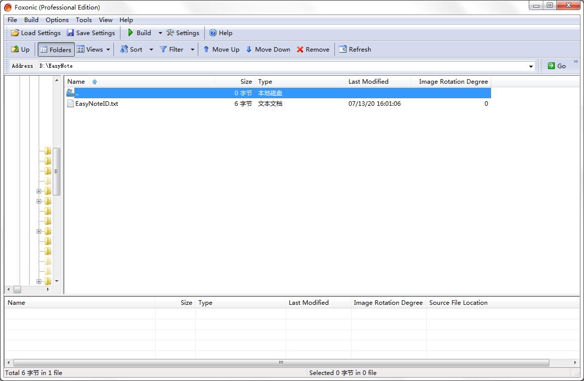Open the Help menu
584x381 pixels.
coord(126,20)
